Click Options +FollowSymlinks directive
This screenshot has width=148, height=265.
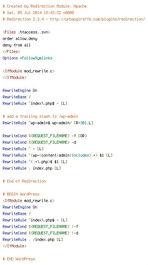tap(27, 58)
